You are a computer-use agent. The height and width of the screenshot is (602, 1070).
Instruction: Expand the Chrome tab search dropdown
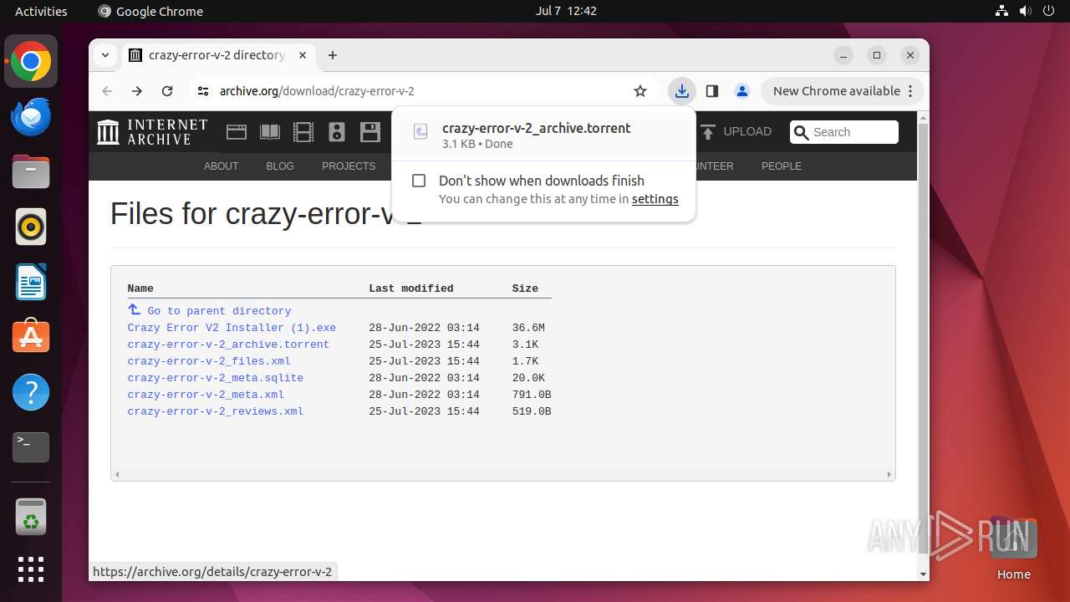coord(105,55)
